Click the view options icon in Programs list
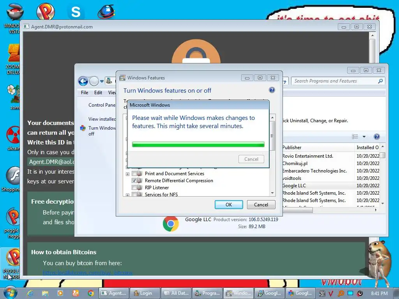The height and width of the screenshot is (299, 399). click(355, 137)
